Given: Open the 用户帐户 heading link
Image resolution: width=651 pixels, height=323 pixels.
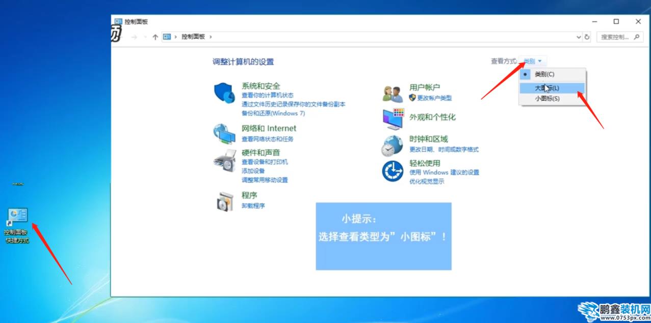Looking at the screenshot, I should coord(425,87).
